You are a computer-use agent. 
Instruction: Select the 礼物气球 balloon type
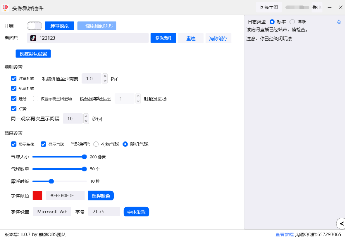point(96,144)
